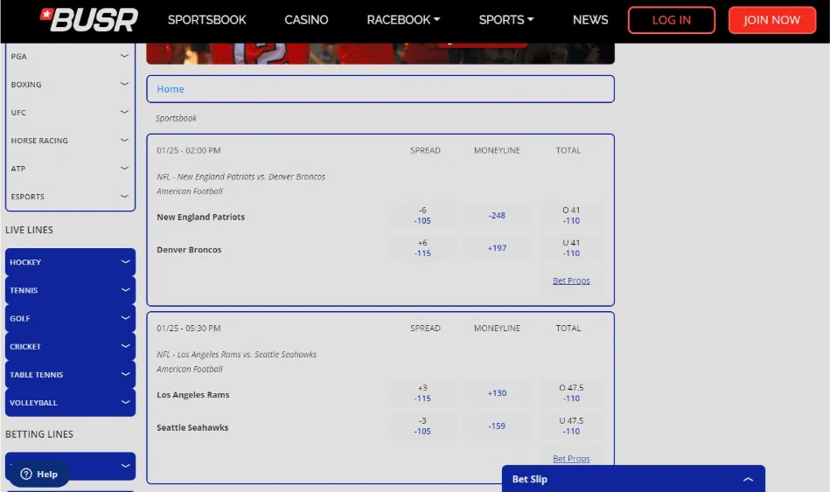Open the News nav item

click(590, 19)
